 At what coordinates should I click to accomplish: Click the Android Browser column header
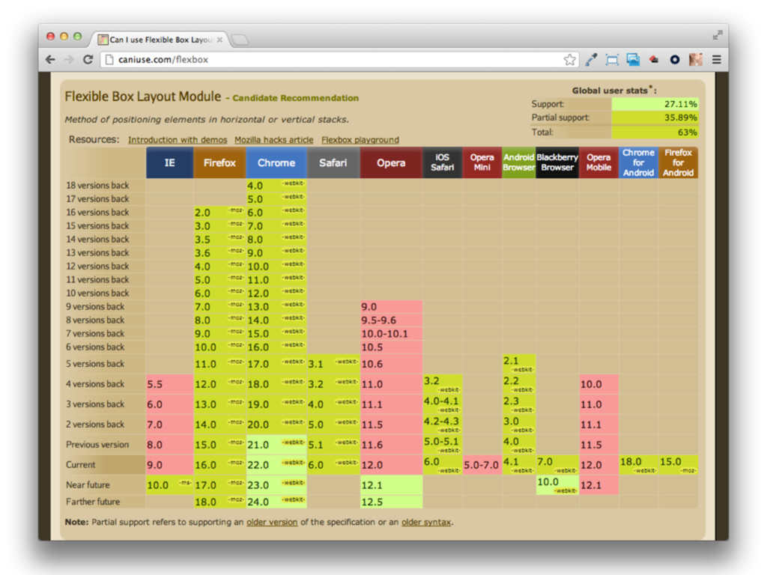tap(518, 162)
